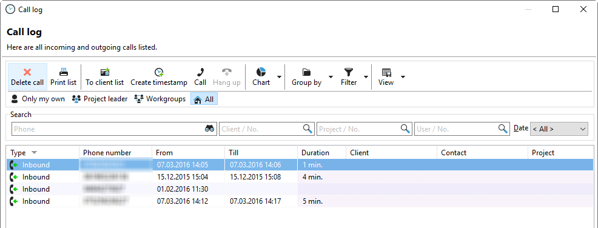Expand the View dropdown arrow
598x228 pixels.
coord(403,76)
